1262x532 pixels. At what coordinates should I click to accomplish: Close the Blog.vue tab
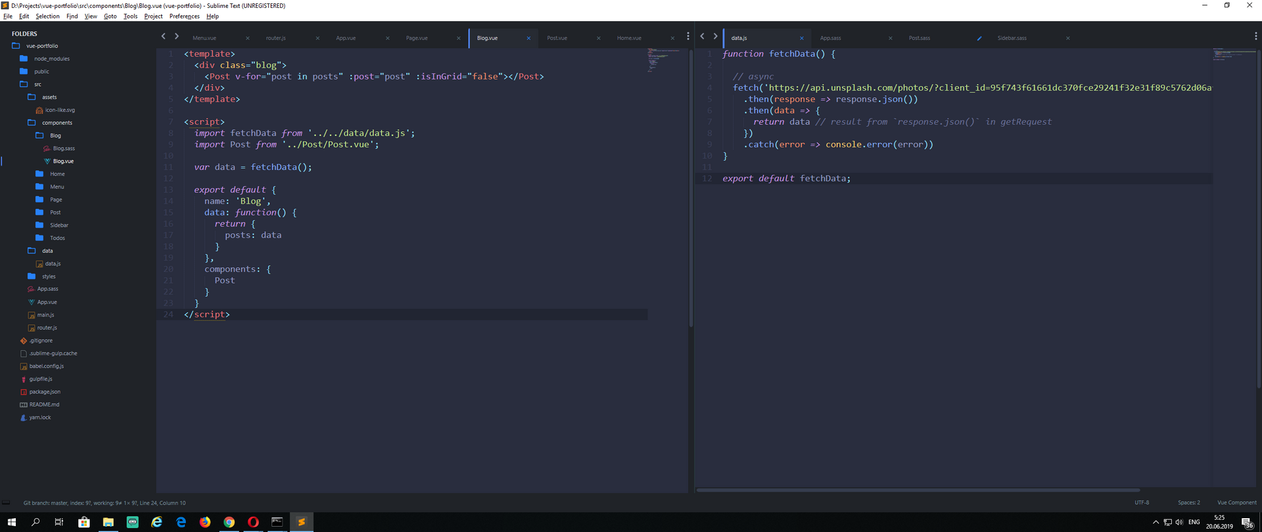(528, 38)
